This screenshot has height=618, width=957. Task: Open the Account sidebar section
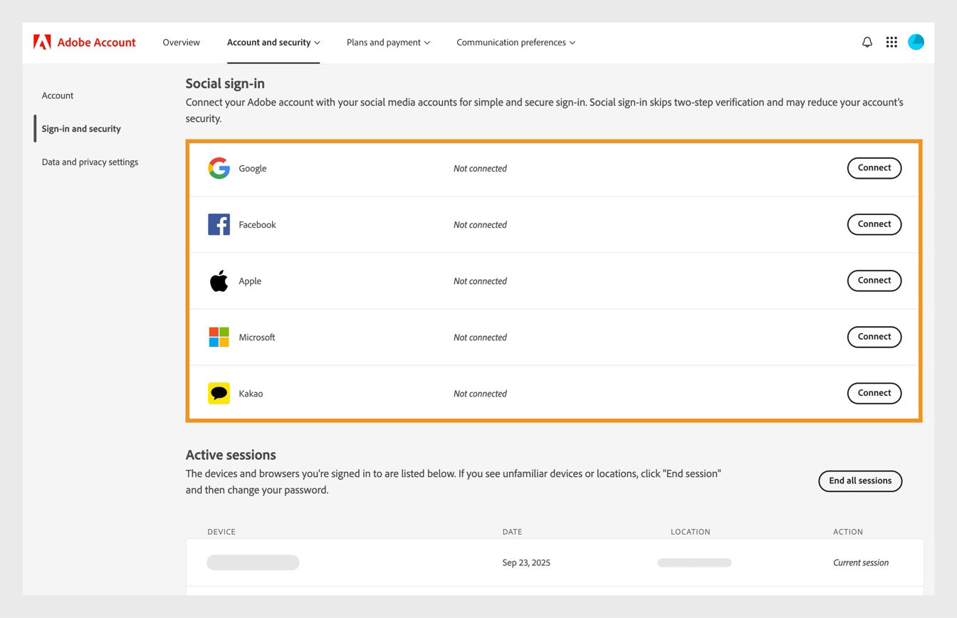[x=57, y=95]
